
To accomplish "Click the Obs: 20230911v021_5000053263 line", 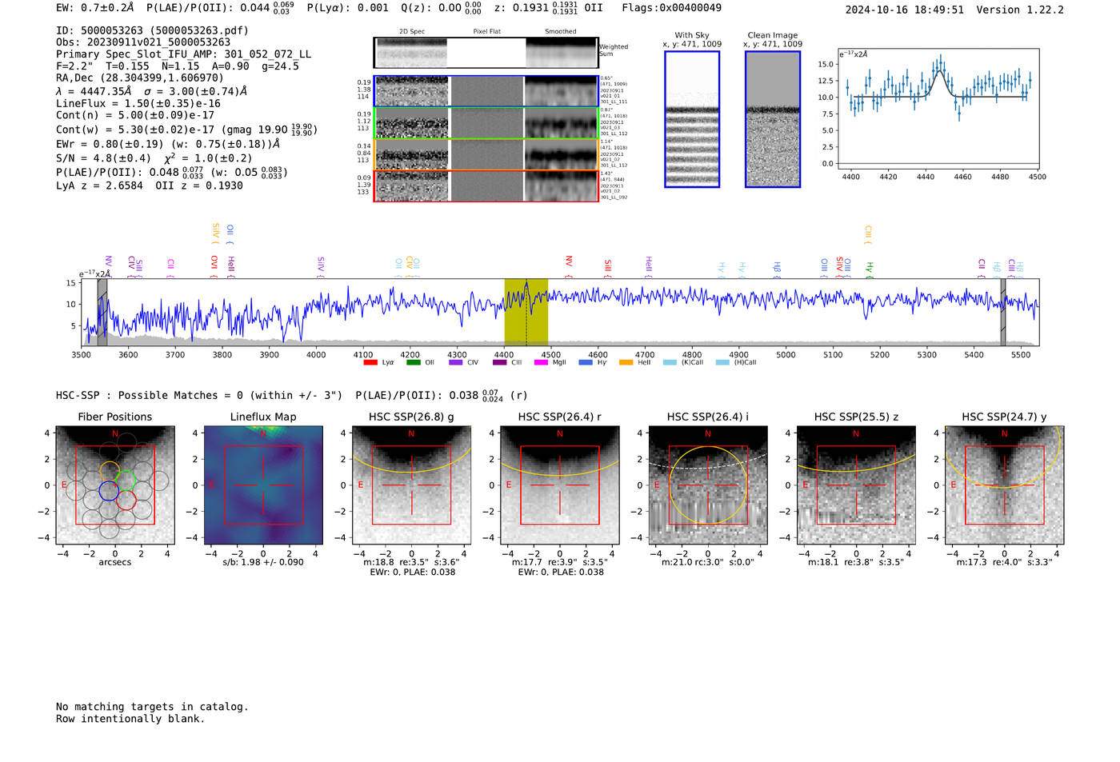I will point(143,42).
